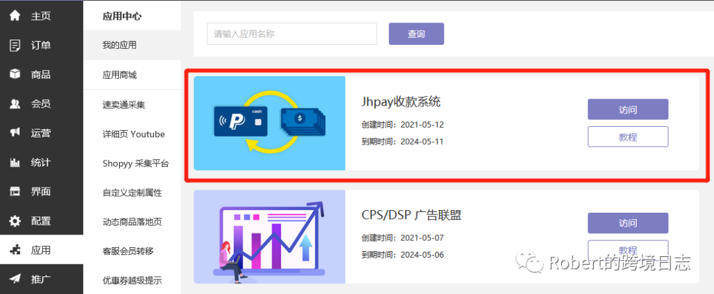Click the 应用中心 heading
Screen dimensions: 714x294
tap(122, 17)
